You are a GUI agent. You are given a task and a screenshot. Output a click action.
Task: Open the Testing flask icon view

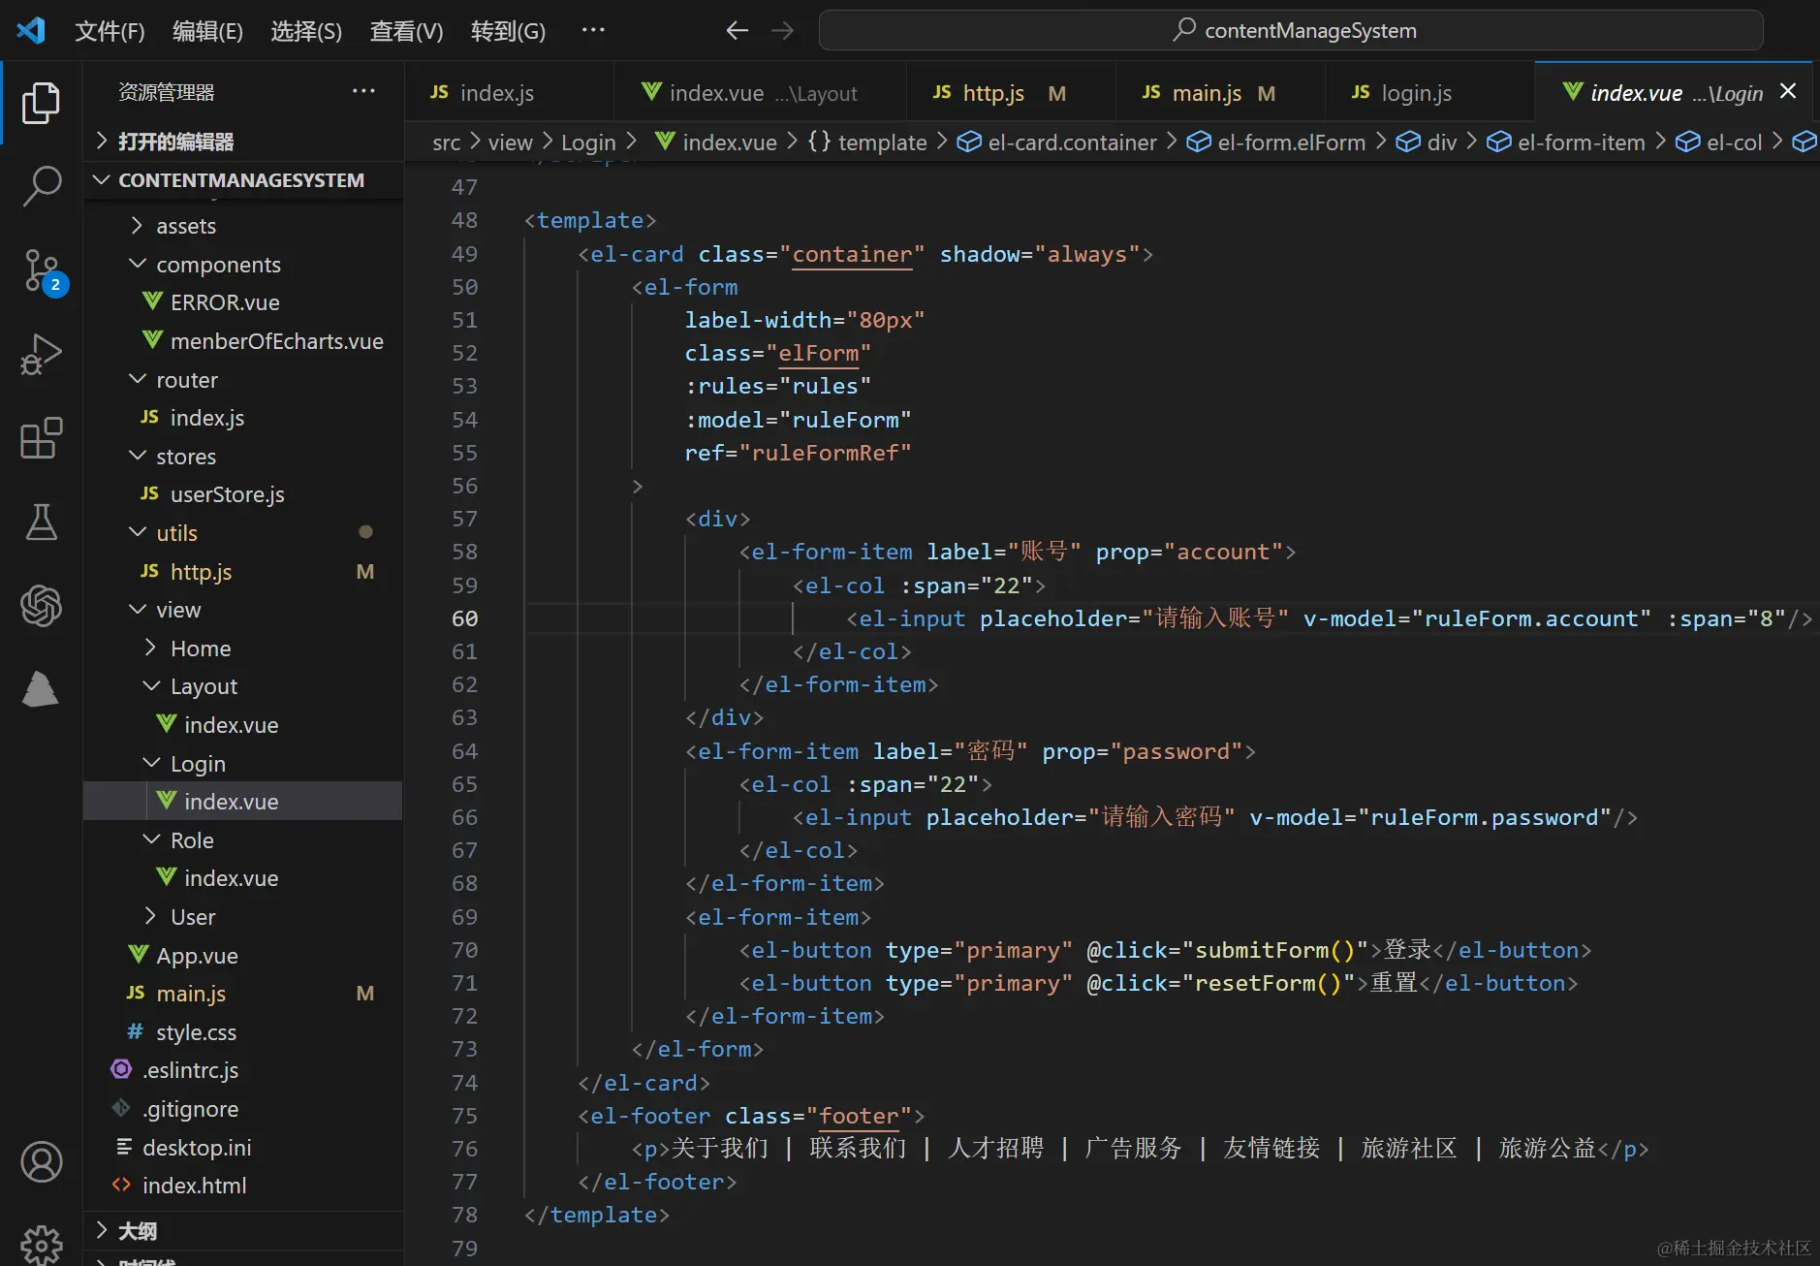(41, 522)
